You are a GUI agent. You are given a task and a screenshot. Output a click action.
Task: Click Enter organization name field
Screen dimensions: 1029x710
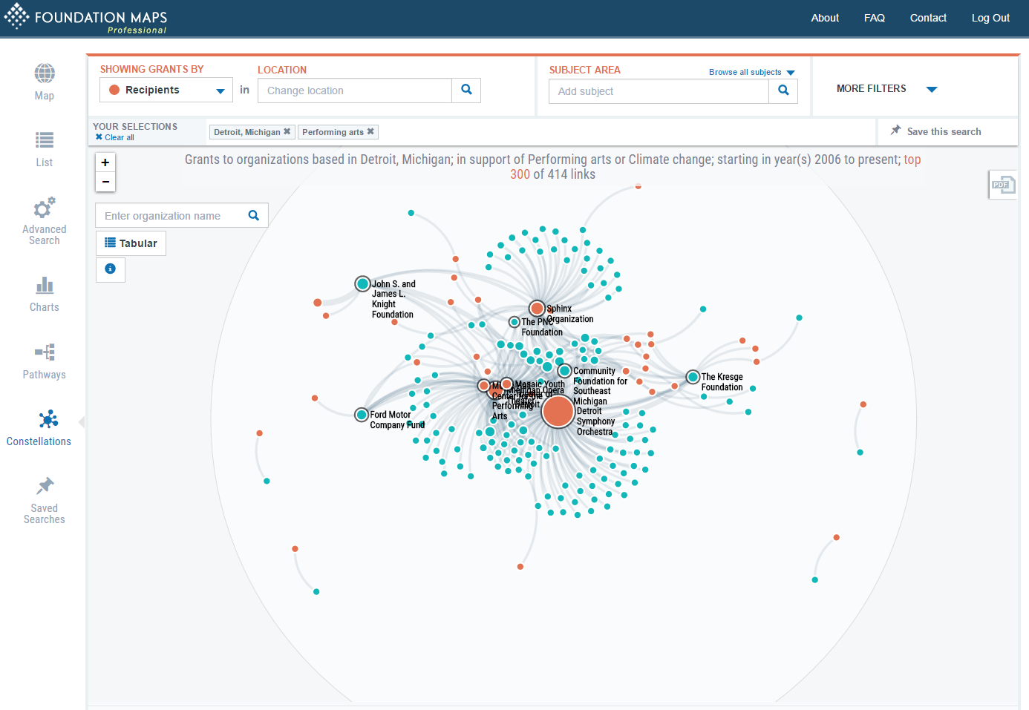click(x=171, y=216)
